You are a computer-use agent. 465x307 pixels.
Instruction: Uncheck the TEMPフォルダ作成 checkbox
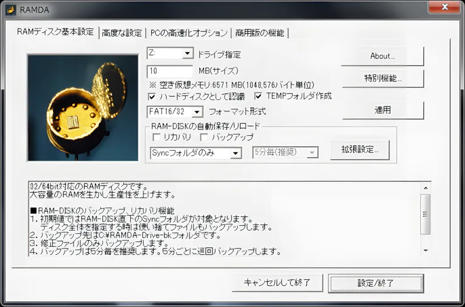coord(259,96)
